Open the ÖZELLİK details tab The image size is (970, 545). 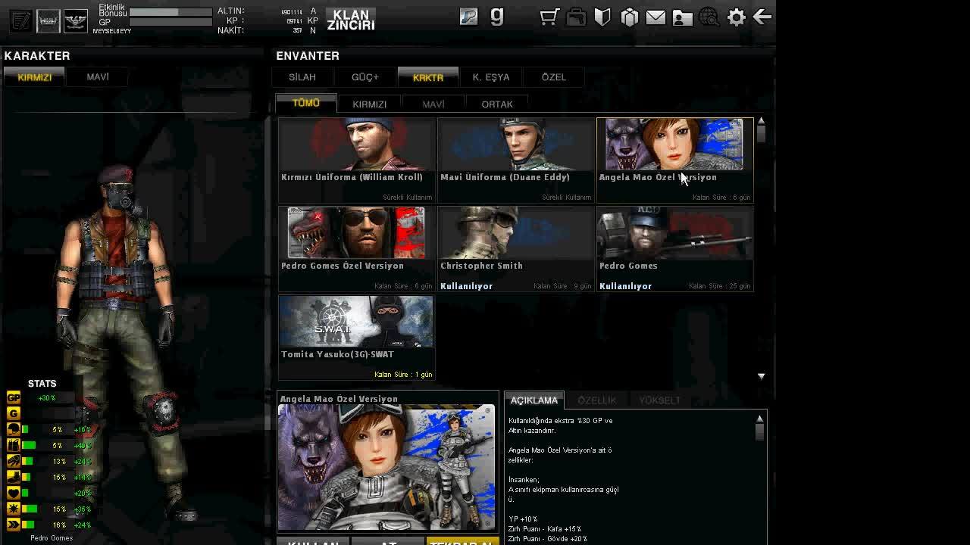(597, 400)
